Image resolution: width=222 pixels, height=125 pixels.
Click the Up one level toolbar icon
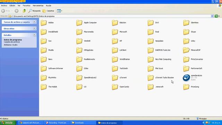click(24, 11)
